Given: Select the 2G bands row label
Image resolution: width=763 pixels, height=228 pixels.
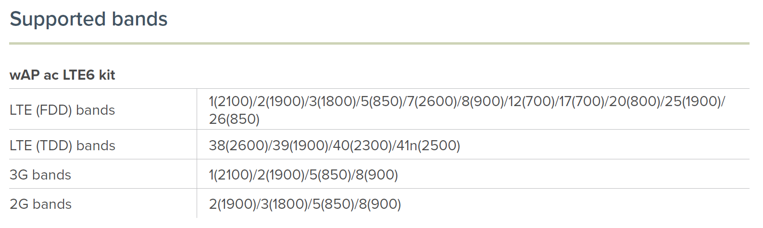Looking at the screenshot, I should [x=40, y=204].
